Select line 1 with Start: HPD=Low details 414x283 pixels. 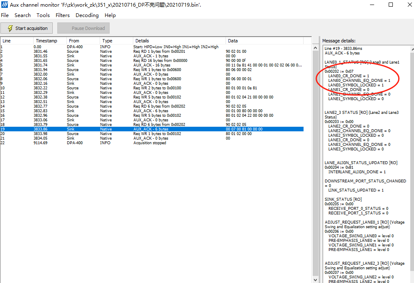click(125, 47)
